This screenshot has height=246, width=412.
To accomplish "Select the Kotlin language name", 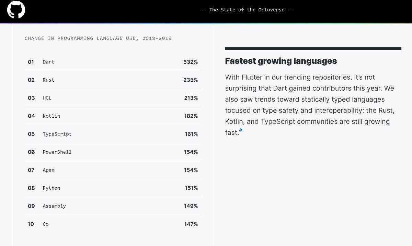I will 51,116.
